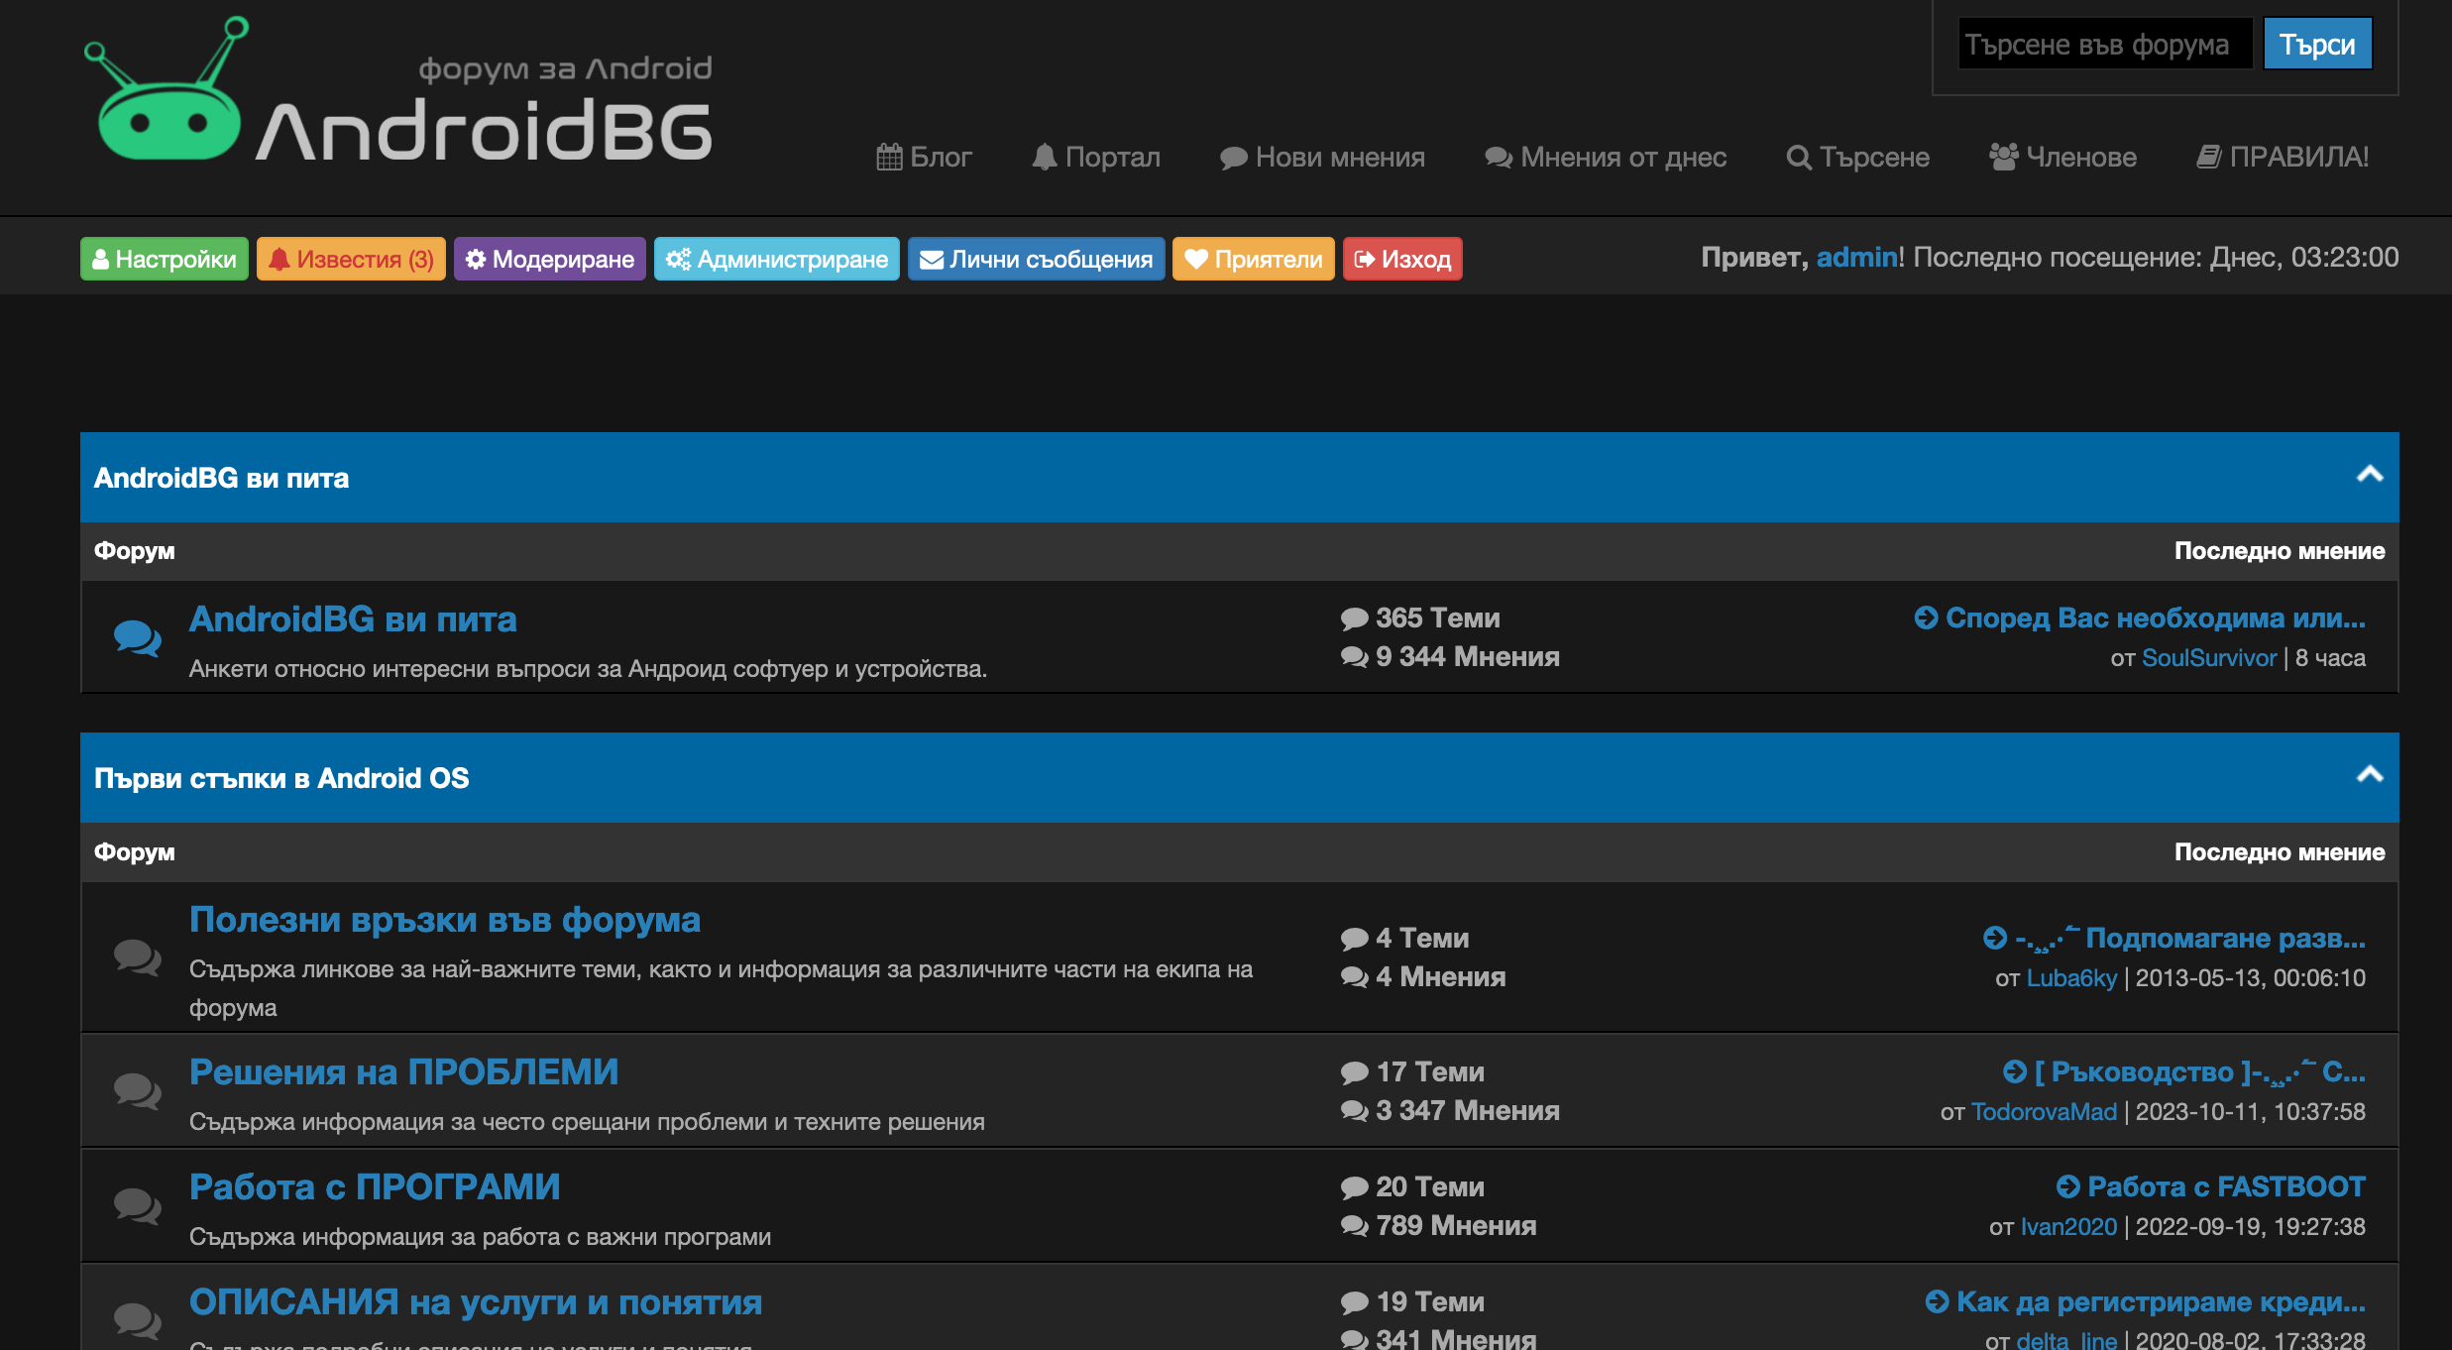Open Известия (3) notifications button
The image size is (2452, 1350).
[351, 259]
